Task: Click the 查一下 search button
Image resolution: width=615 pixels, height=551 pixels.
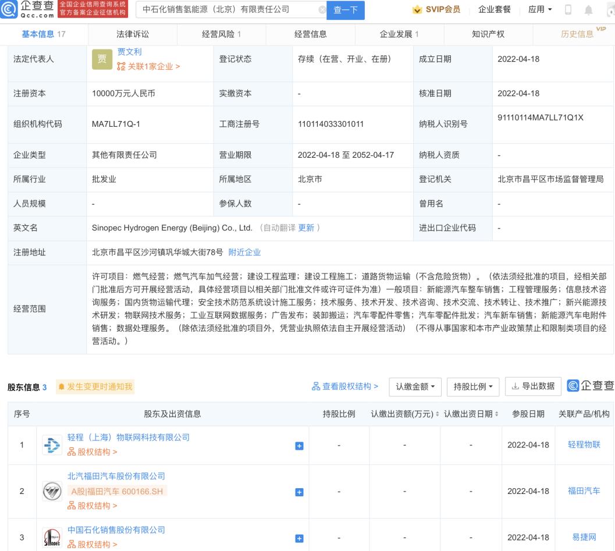Action: pyautogui.click(x=346, y=9)
